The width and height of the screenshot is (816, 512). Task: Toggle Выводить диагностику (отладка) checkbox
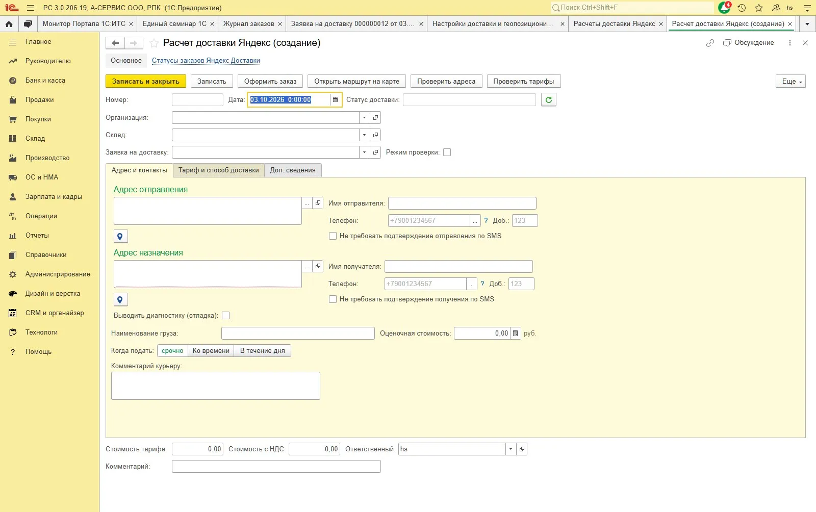point(225,315)
